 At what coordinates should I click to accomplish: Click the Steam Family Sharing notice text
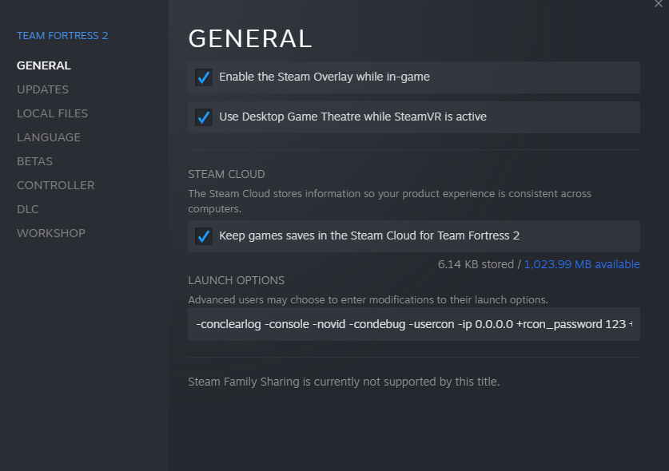point(344,382)
